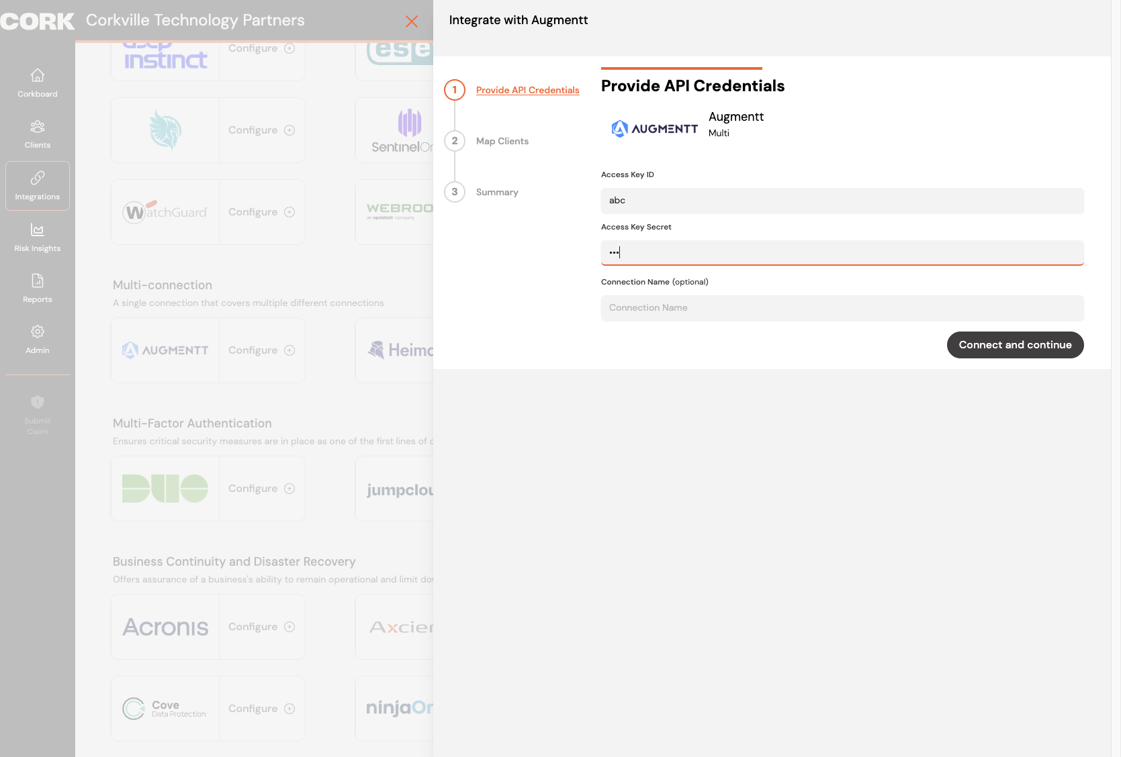
Task: Click the Cove Data Protection logo
Action: click(165, 709)
